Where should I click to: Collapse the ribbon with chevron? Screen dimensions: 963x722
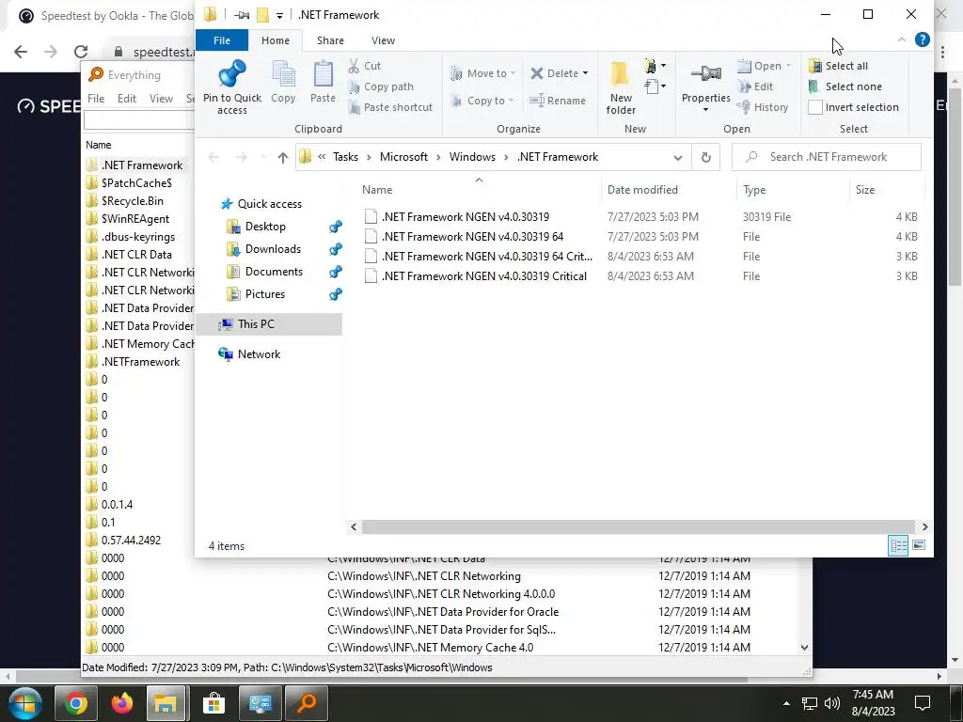(902, 39)
